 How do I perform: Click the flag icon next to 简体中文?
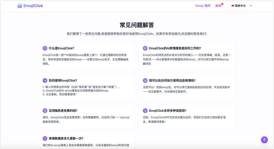pos(233,6)
